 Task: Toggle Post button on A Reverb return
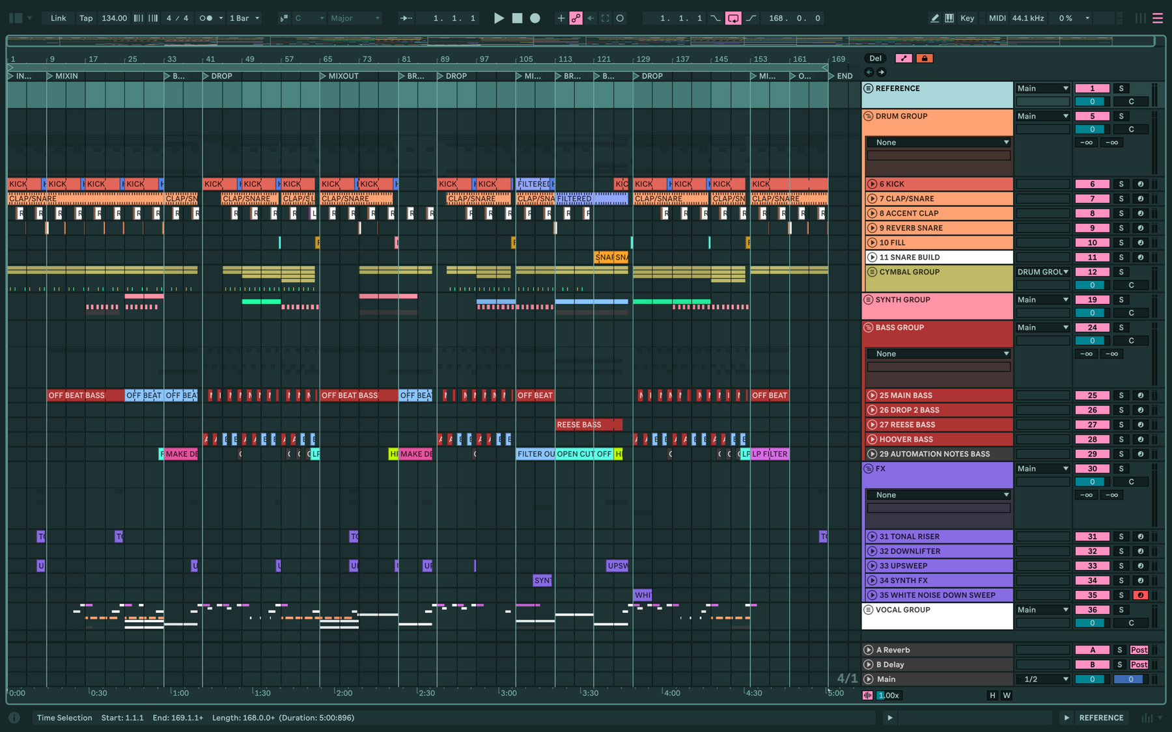(x=1139, y=650)
